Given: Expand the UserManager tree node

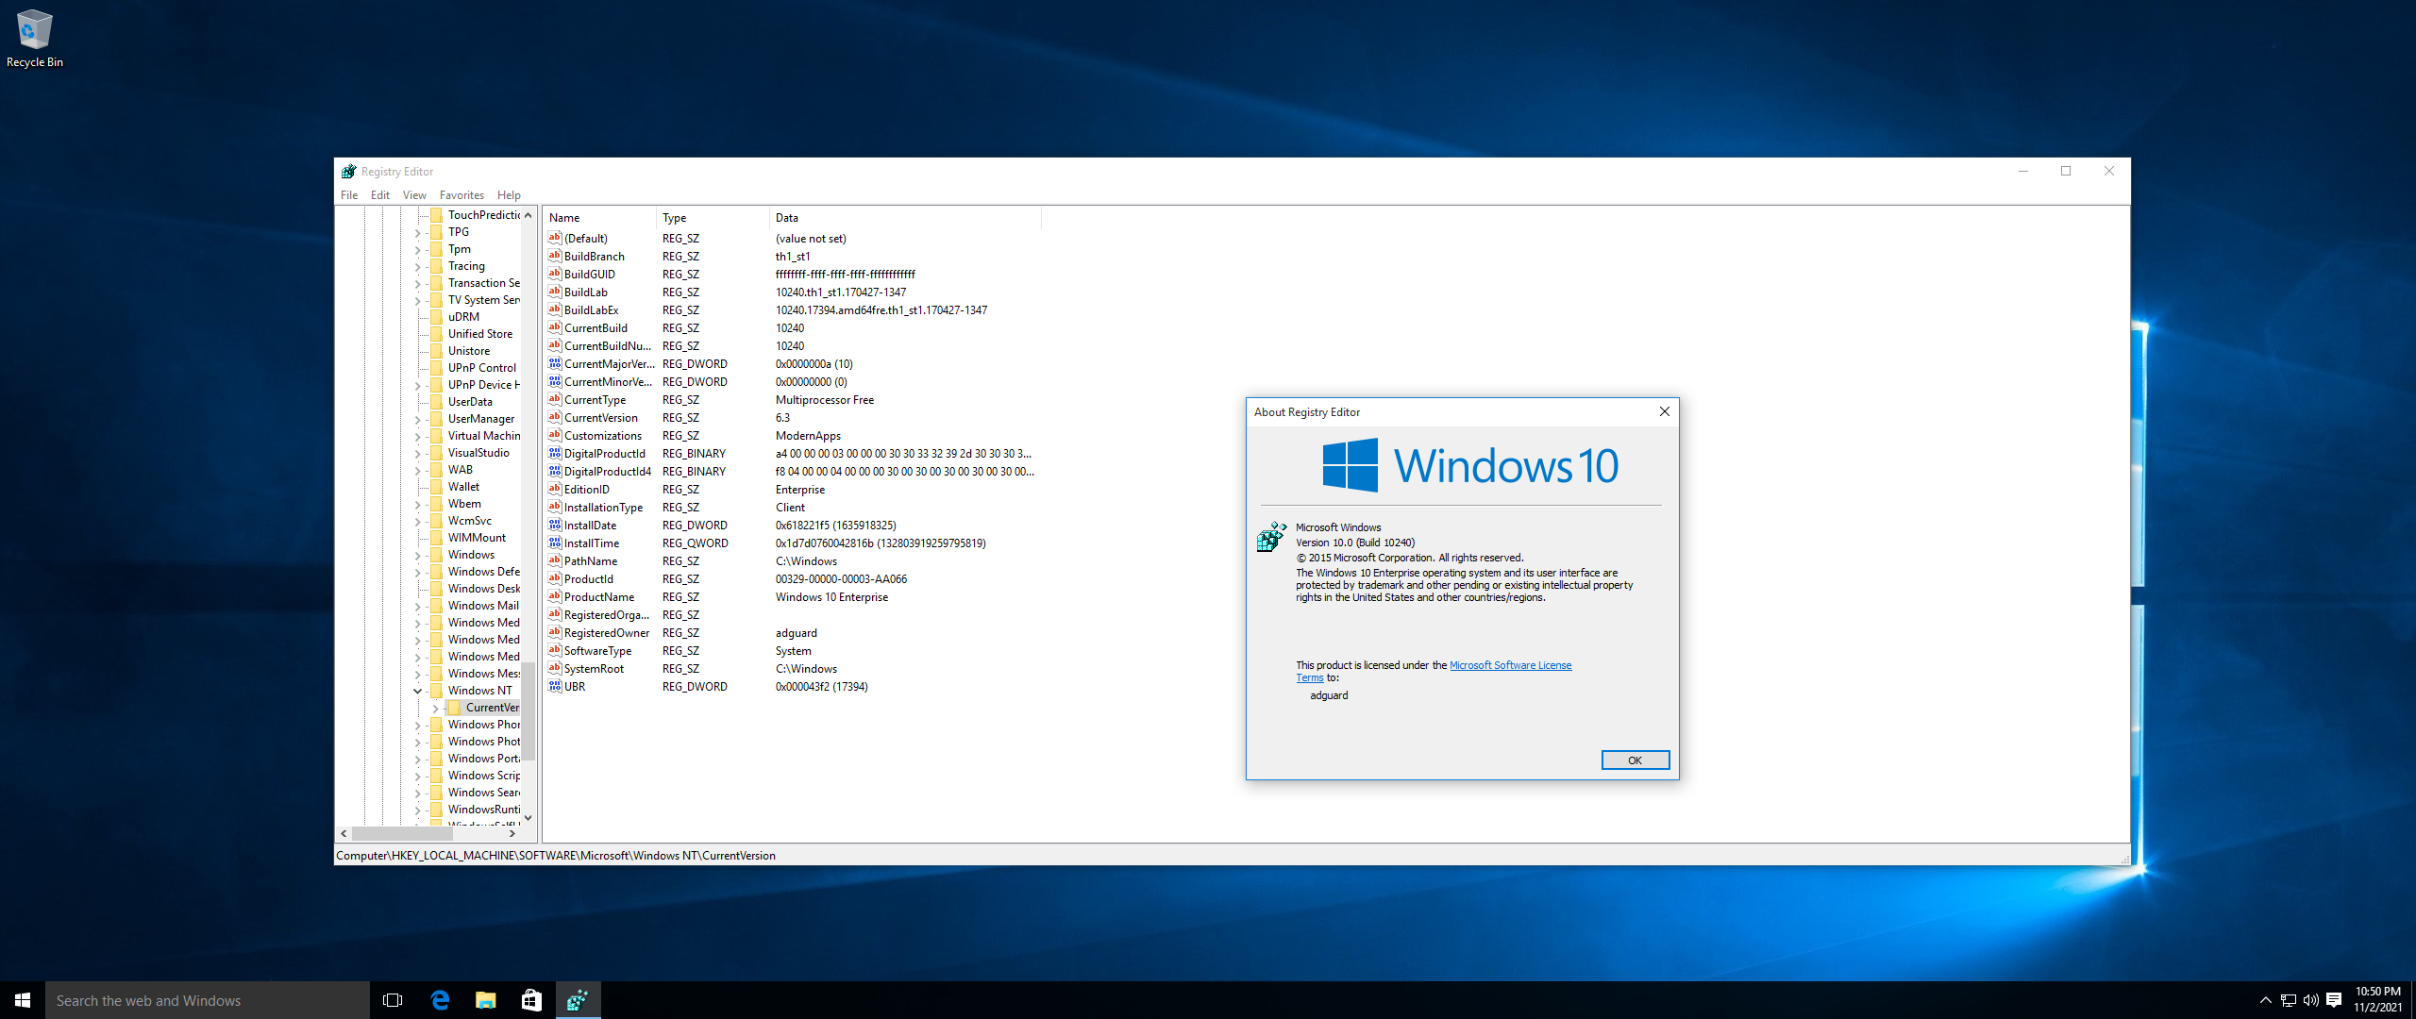Looking at the screenshot, I should coord(417,419).
